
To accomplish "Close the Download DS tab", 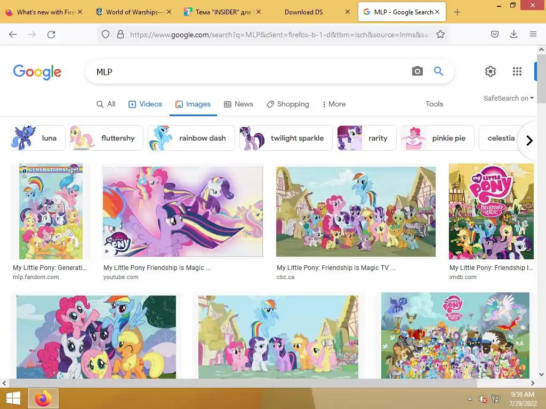I will pos(348,12).
